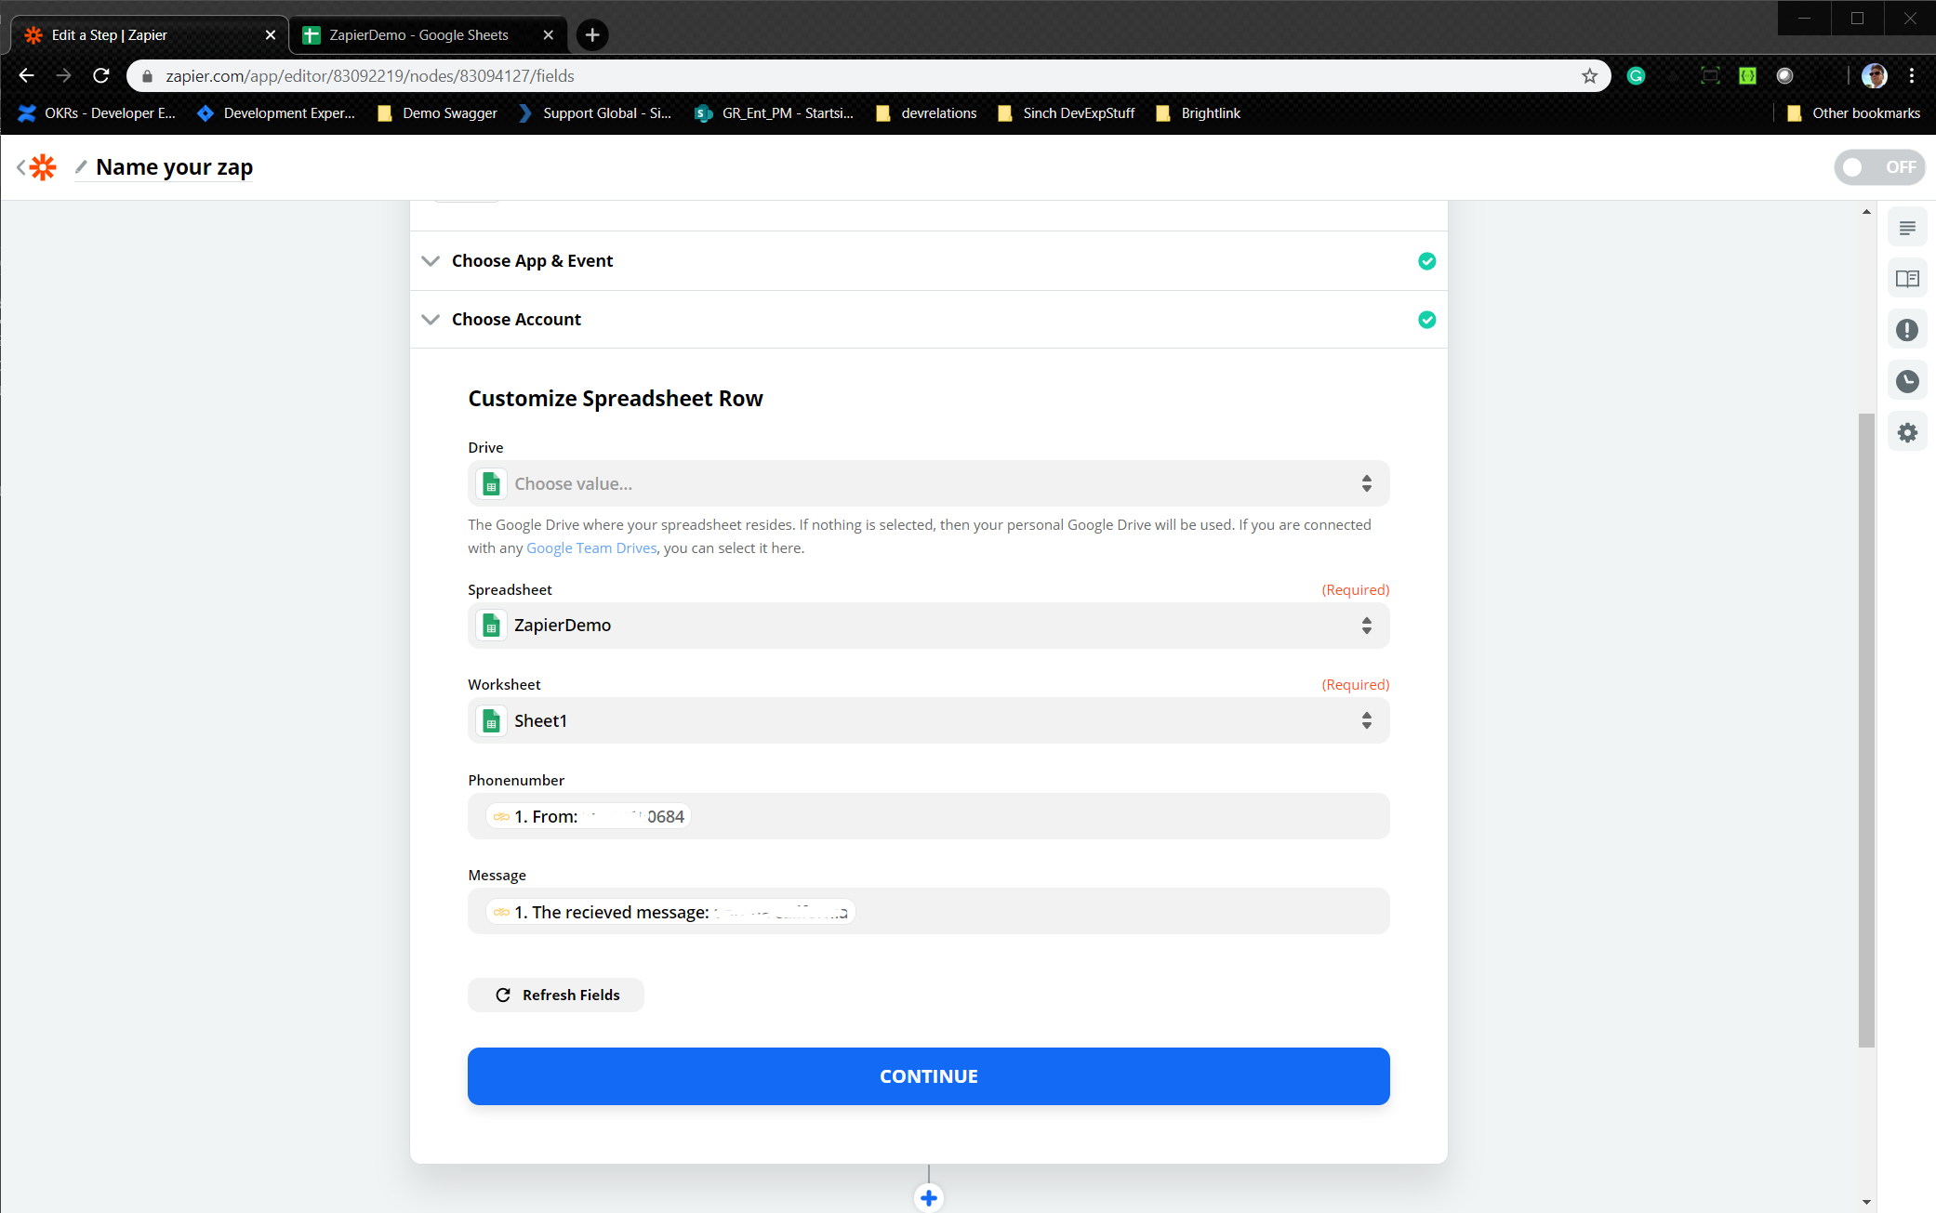Viewport: 1936px width, 1213px height.
Task: Click the screenshot extension icon
Action: [1710, 76]
